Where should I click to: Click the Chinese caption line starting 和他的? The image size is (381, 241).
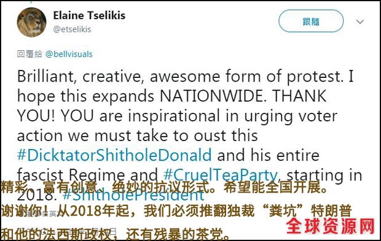(116, 234)
